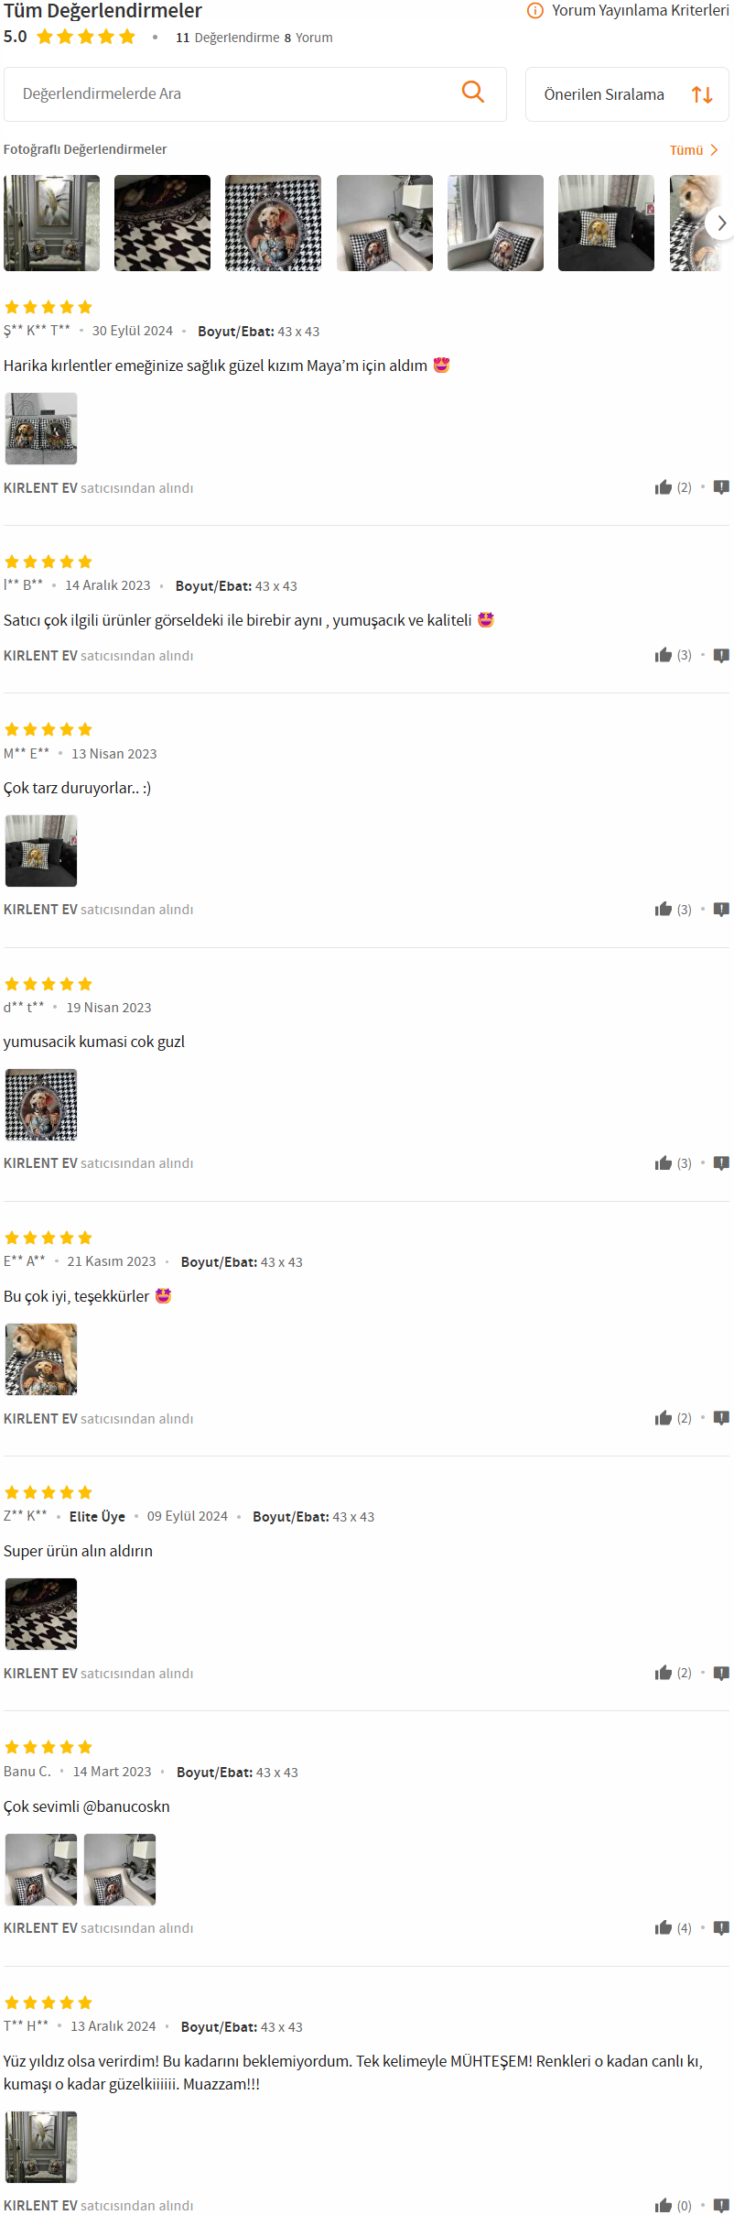Like Banu C.'s review
Screen dimensions: 734x2215
click(x=664, y=1928)
